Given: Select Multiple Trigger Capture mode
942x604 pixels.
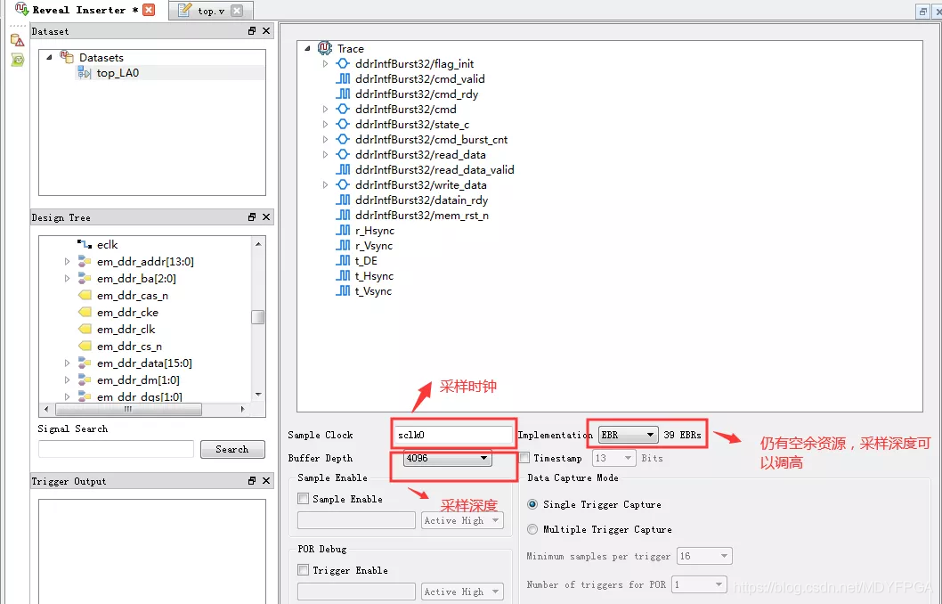Looking at the screenshot, I should click(532, 529).
